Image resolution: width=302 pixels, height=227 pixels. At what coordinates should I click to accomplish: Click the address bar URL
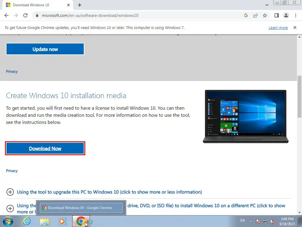(x=90, y=15)
